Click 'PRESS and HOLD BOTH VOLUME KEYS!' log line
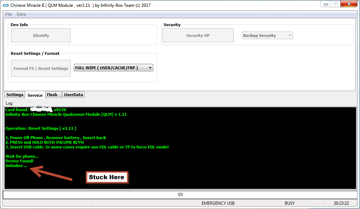 point(44,142)
